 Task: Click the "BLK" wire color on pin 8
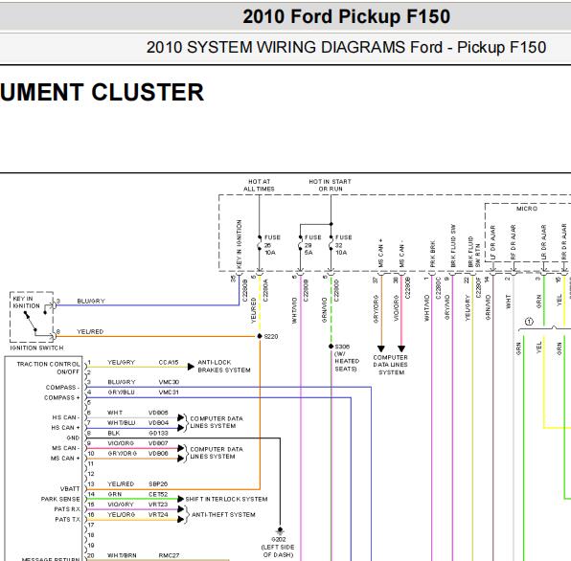pyautogui.click(x=114, y=434)
